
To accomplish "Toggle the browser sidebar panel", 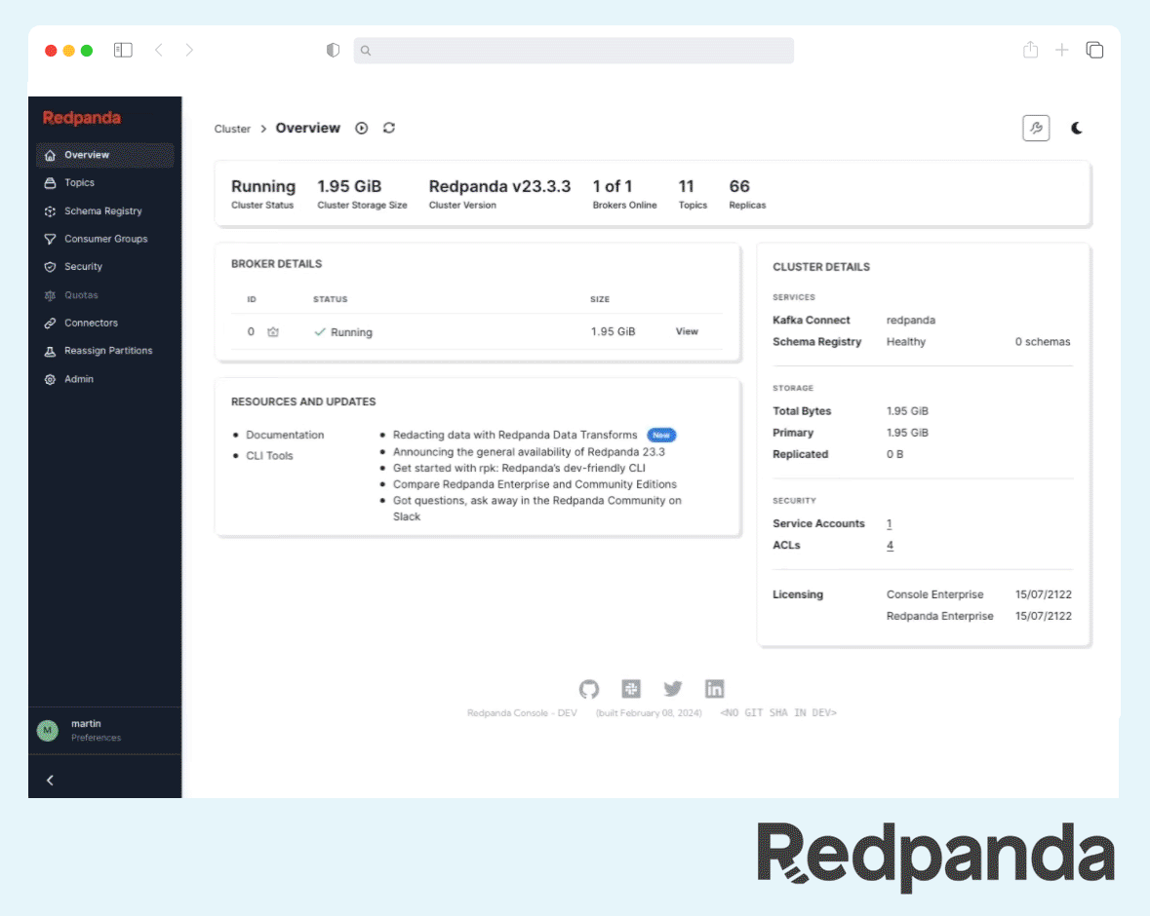I will coord(123,50).
